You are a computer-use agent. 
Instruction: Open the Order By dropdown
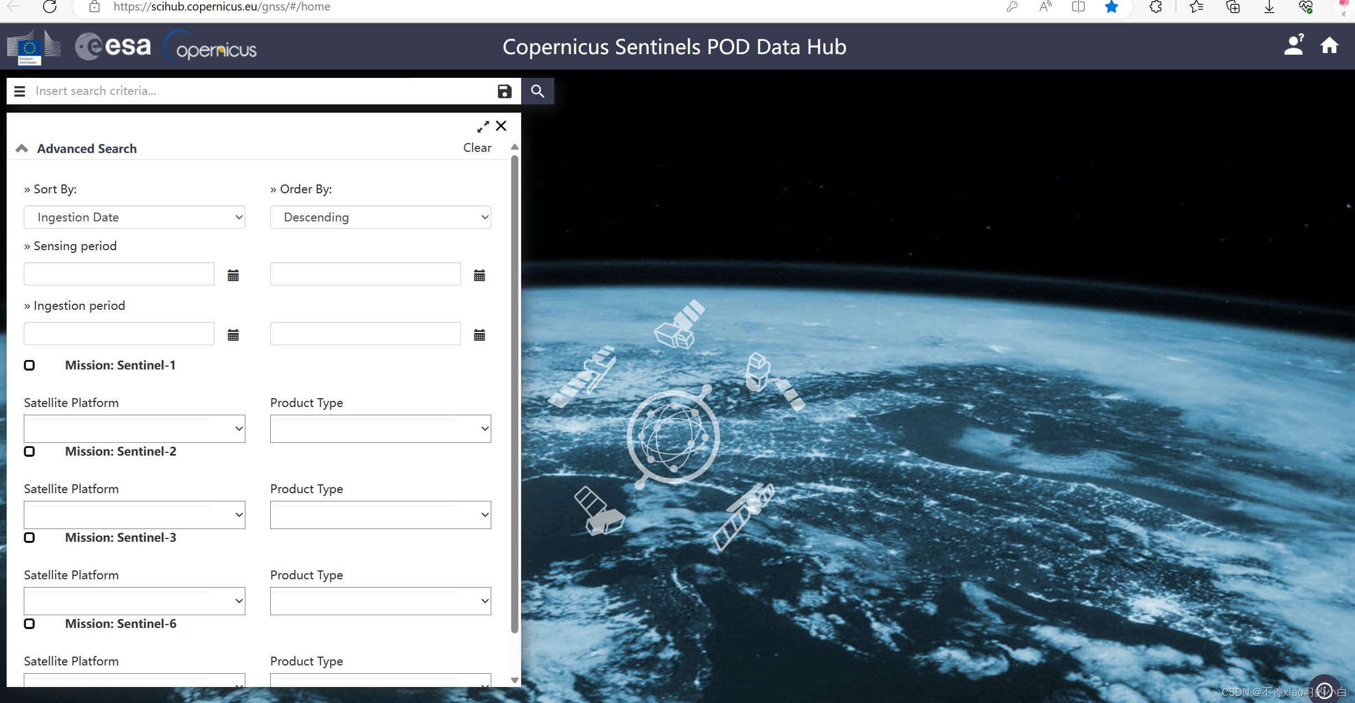(380, 217)
